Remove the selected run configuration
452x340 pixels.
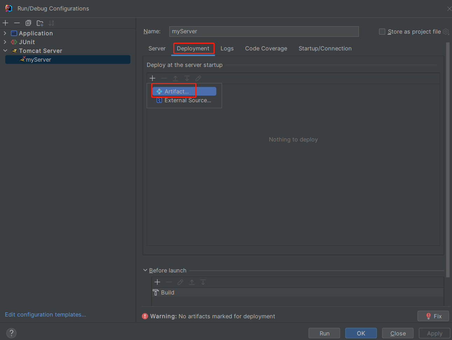point(17,23)
